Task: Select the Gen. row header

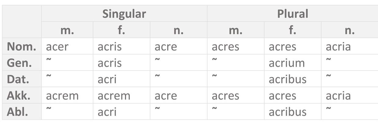Action: point(20,63)
